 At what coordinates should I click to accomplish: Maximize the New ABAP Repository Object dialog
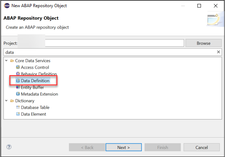pos(199,6)
